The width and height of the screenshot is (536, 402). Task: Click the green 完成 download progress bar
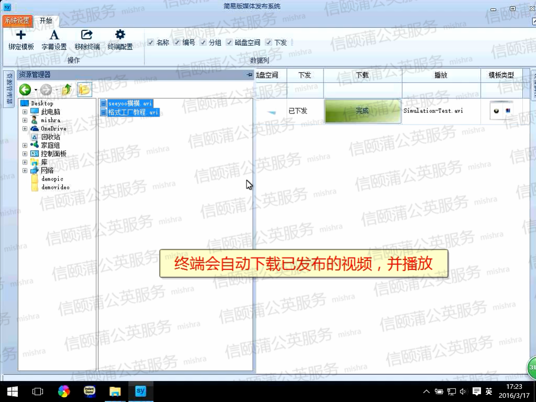point(362,111)
